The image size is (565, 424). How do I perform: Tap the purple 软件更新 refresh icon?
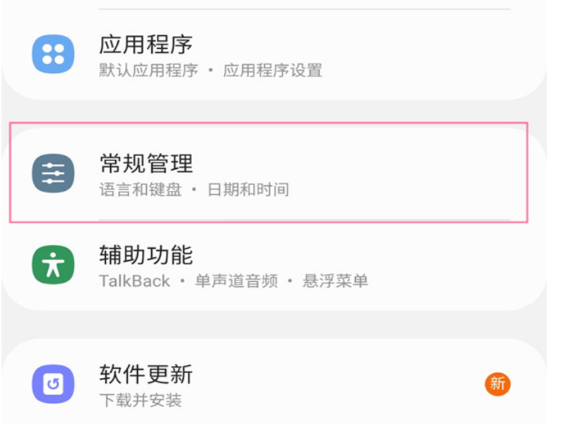pos(53,384)
